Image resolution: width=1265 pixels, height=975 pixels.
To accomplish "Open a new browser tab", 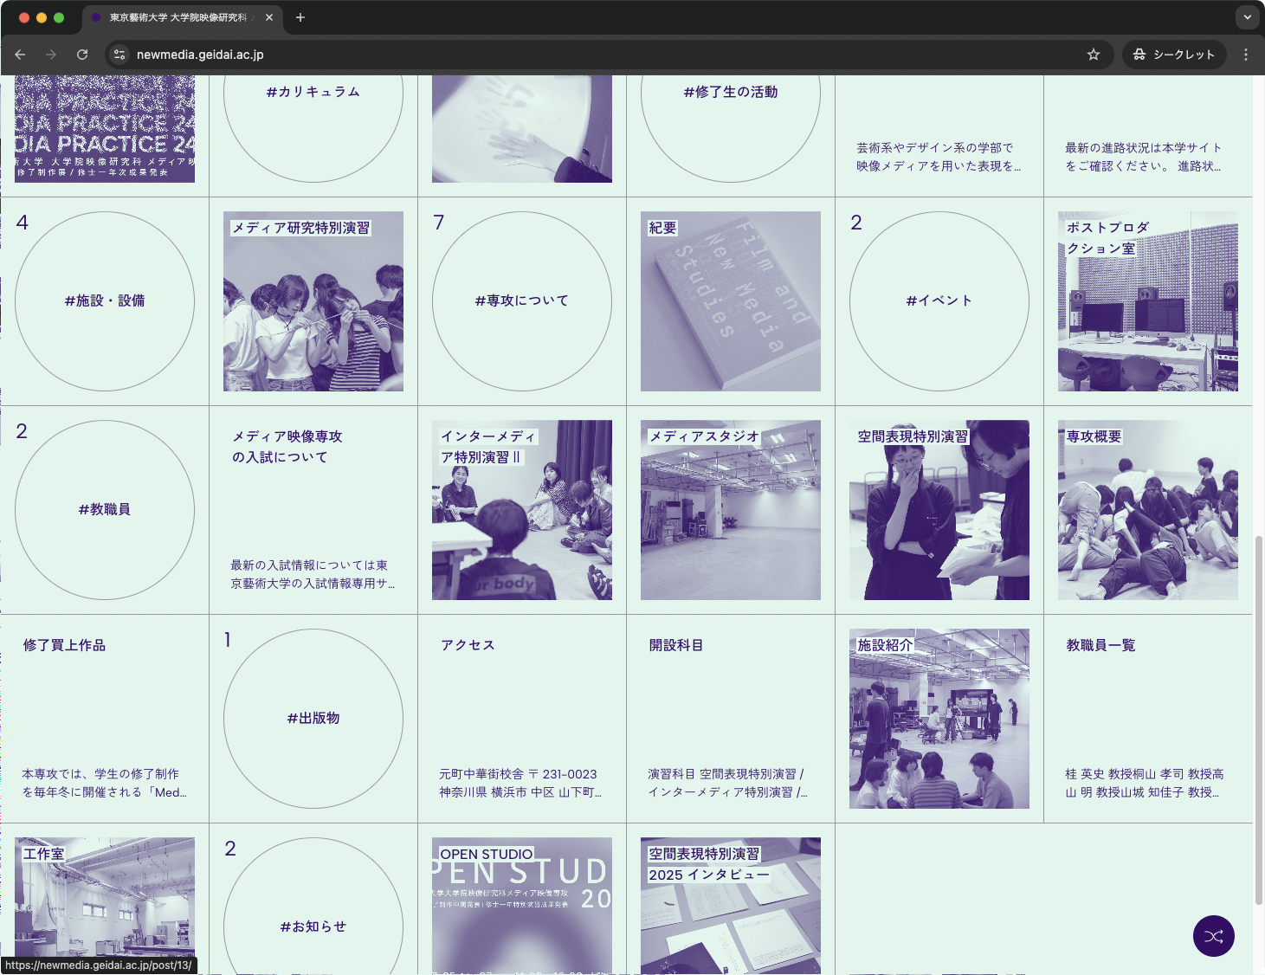I will (300, 17).
